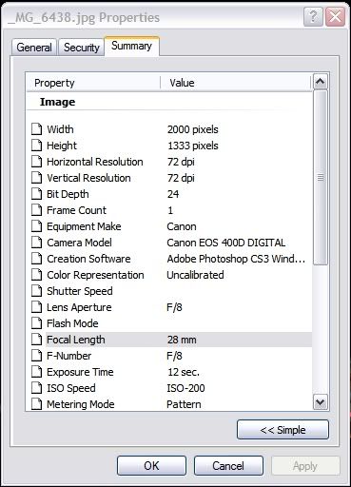Click the icon next to Creation Software

37,259
